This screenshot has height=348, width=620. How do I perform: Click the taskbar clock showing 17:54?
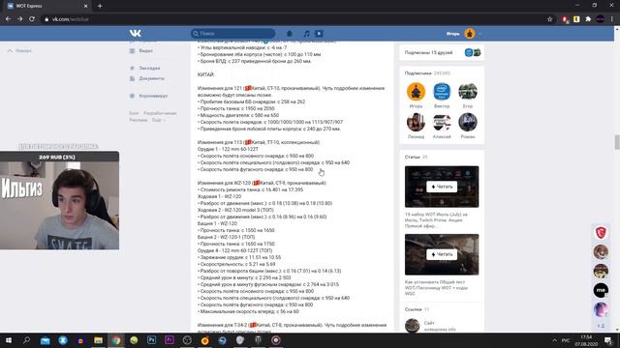(586, 340)
